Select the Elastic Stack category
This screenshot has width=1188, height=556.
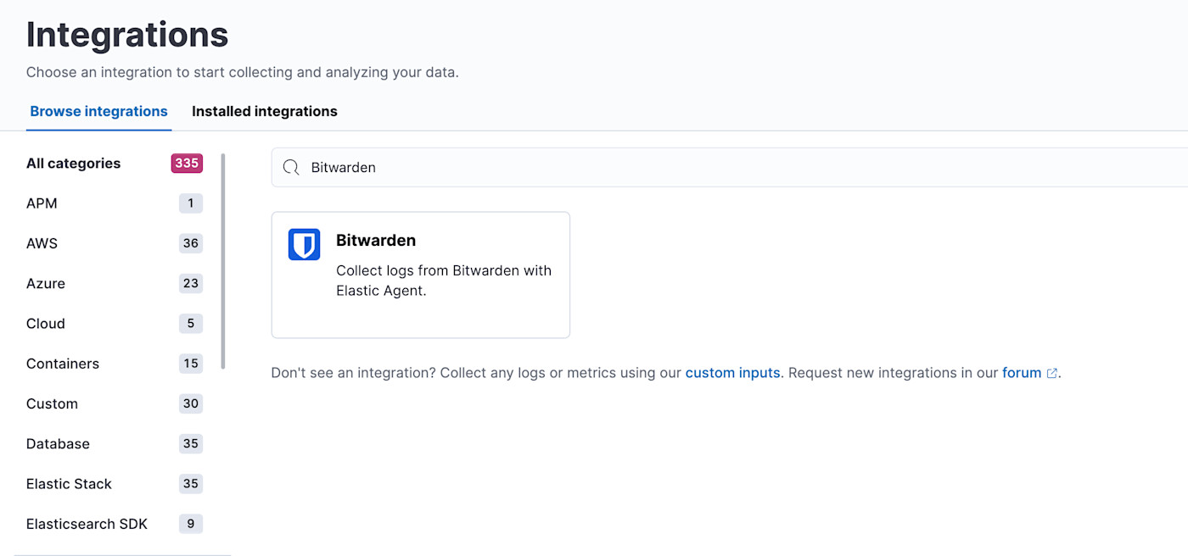tap(69, 483)
